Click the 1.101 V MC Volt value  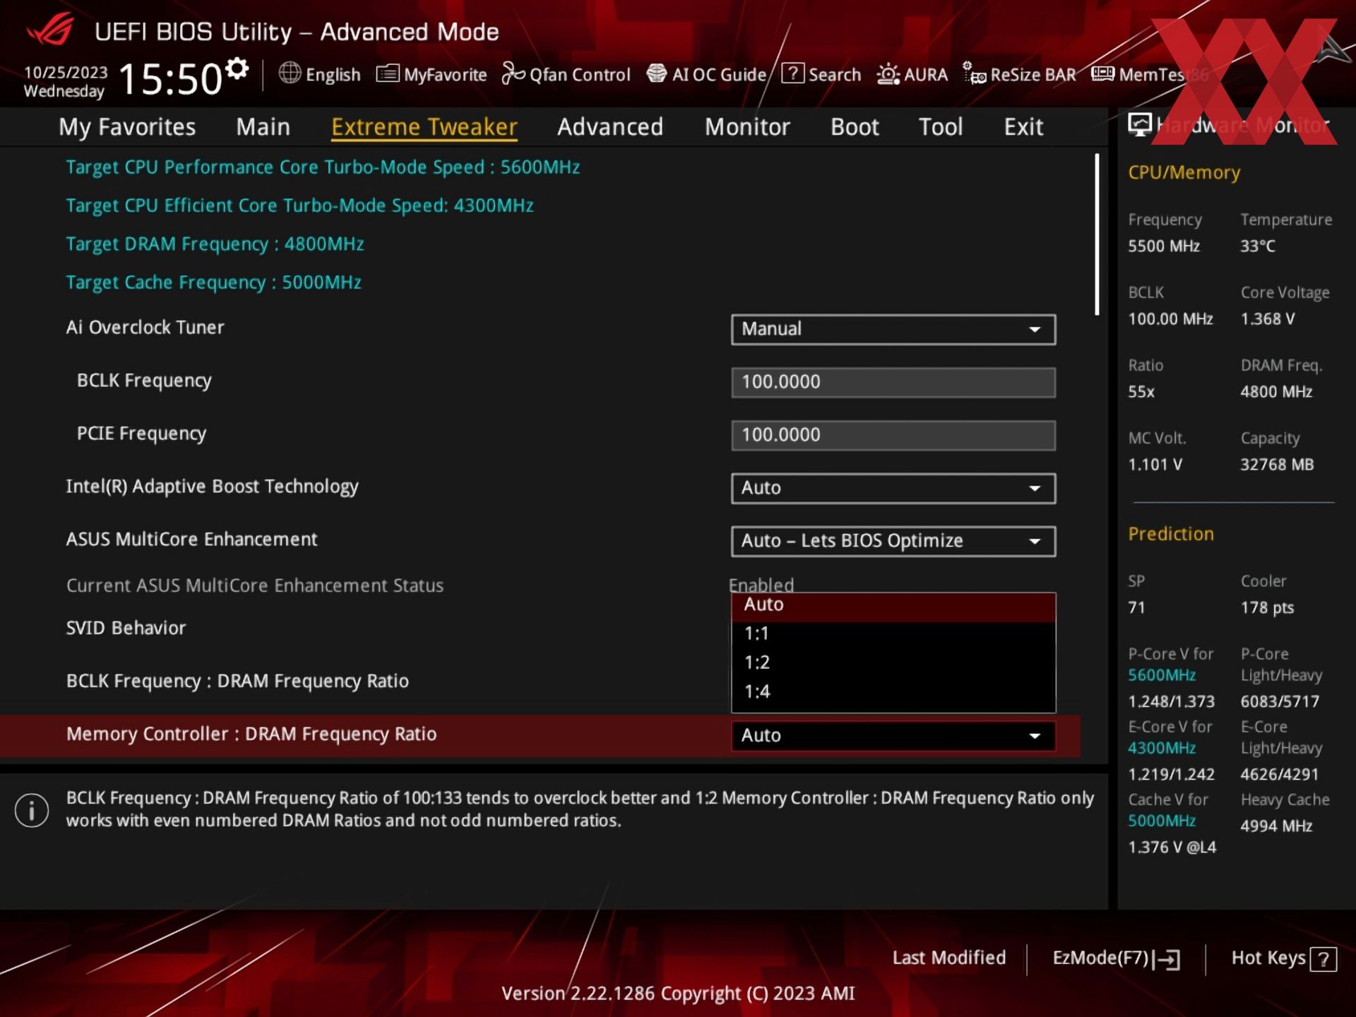tap(1155, 465)
